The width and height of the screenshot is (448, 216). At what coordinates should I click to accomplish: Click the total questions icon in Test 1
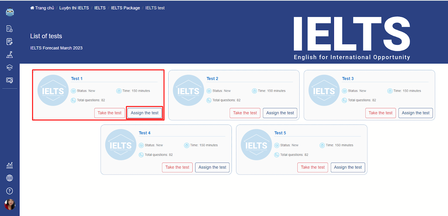[x=73, y=100]
